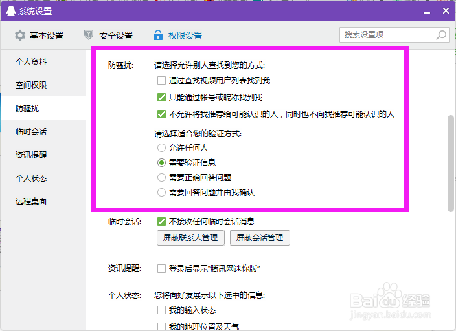456x331 pixels.
Task: Select 防骚扰 in the sidebar
Action: pos(43,108)
